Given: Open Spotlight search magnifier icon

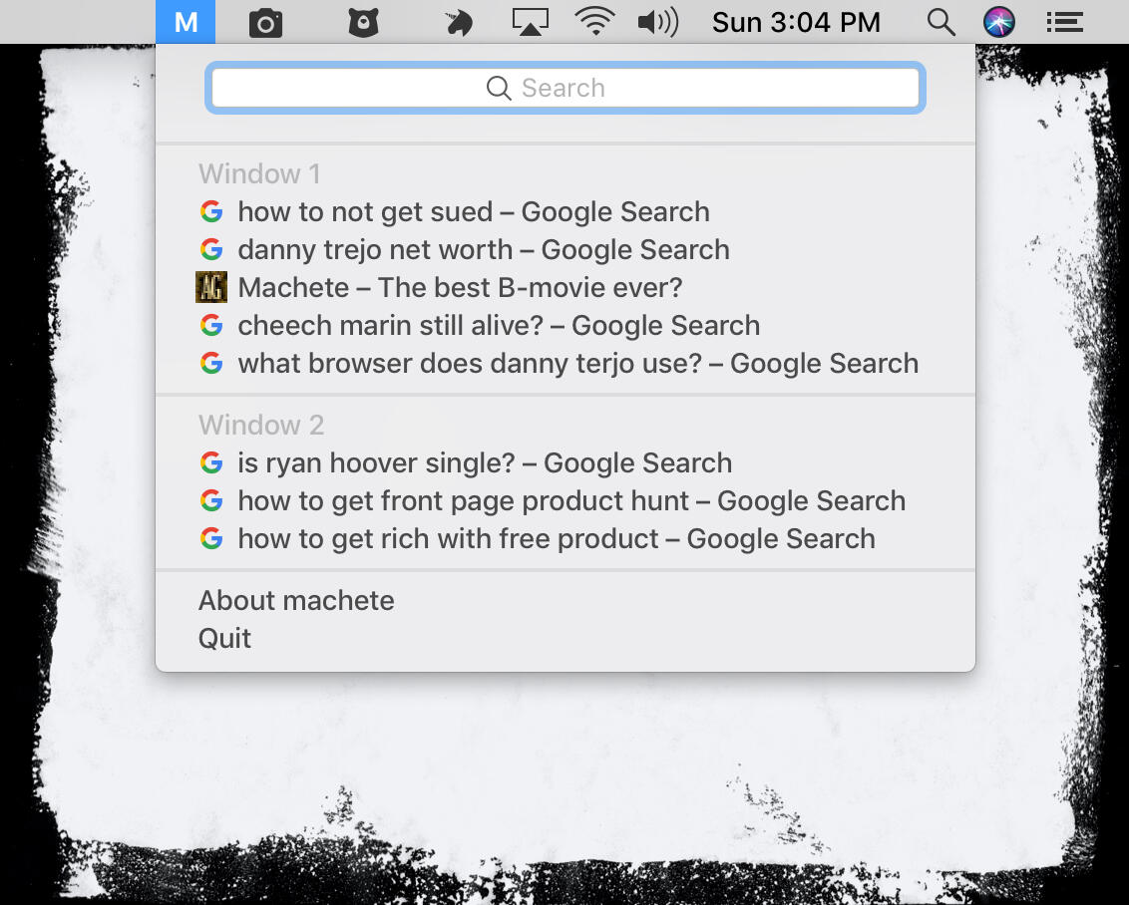Looking at the screenshot, I should [x=941, y=22].
